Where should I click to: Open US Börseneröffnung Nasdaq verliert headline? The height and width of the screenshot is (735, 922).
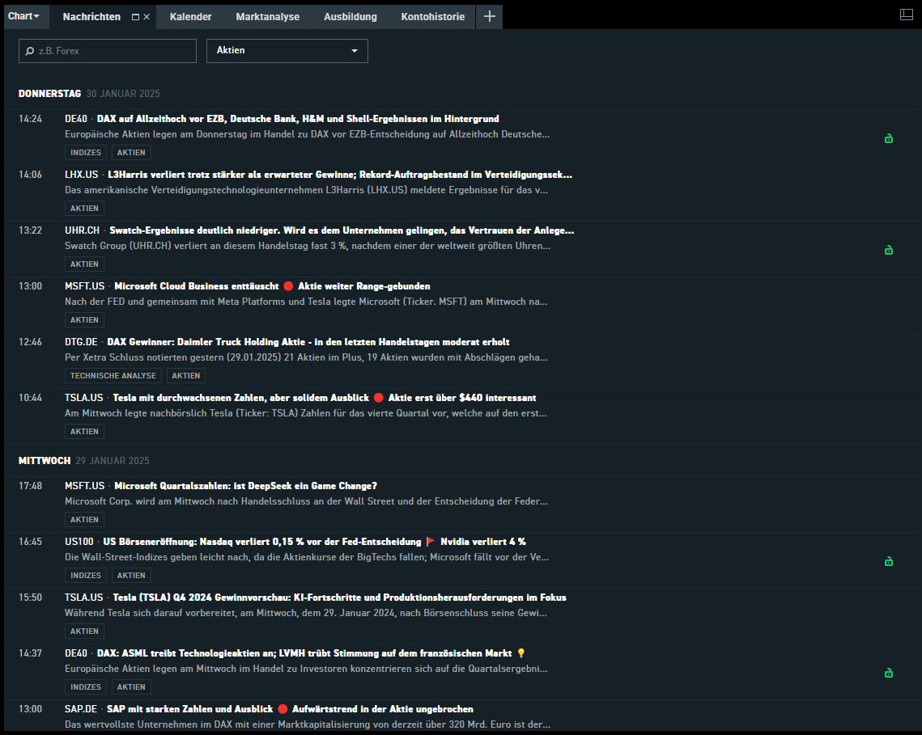pos(315,542)
